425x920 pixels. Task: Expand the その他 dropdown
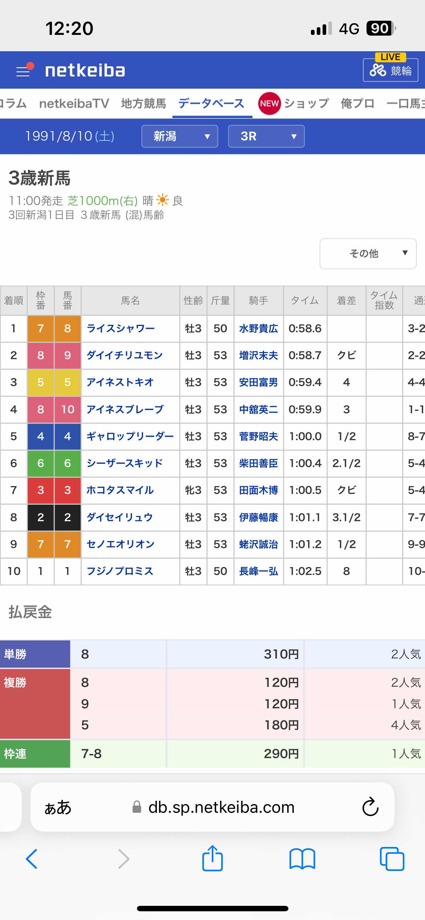pyautogui.click(x=368, y=254)
